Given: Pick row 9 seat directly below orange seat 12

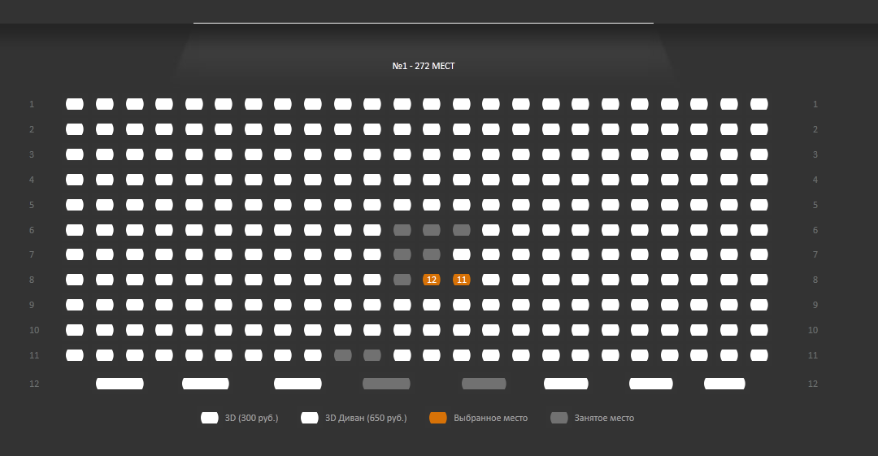Looking at the screenshot, I should [431, 305].
